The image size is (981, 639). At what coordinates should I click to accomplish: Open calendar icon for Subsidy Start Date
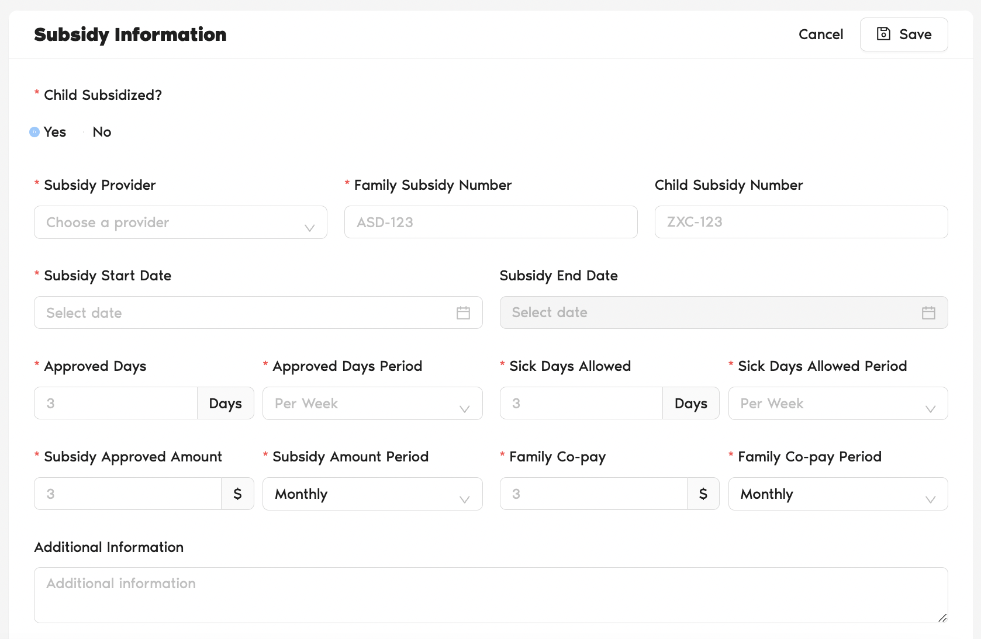click(463, 313)
